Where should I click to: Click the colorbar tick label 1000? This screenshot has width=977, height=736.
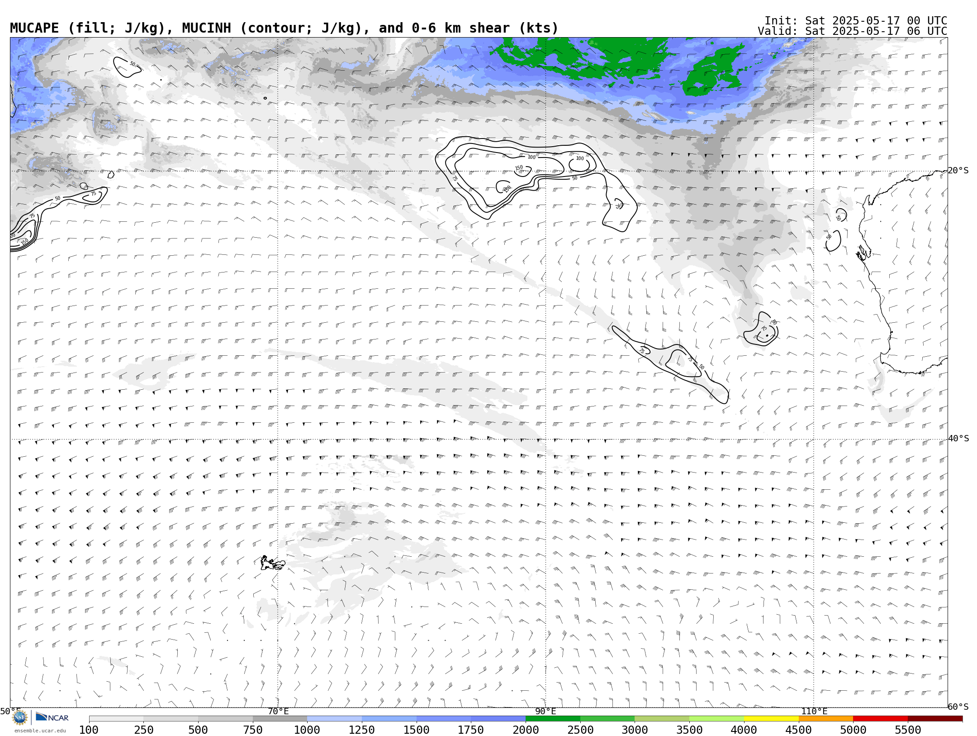307,730
